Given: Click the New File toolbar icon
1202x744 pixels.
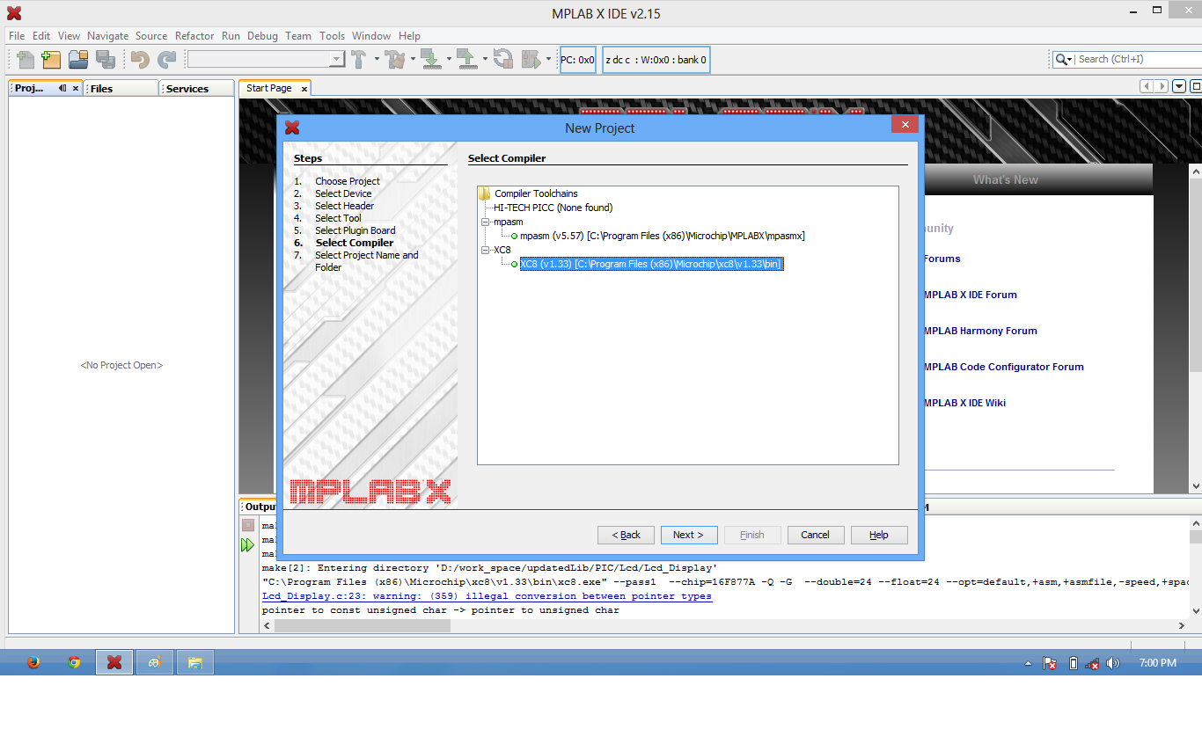Looking at the screenshot, I should click(x=26, y=60).
